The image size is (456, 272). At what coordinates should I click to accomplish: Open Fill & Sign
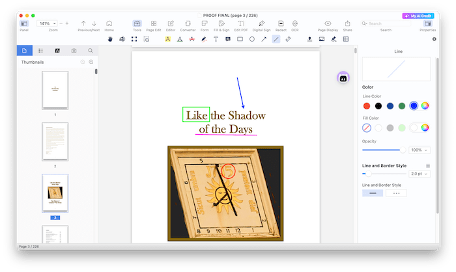pos(221,25)
